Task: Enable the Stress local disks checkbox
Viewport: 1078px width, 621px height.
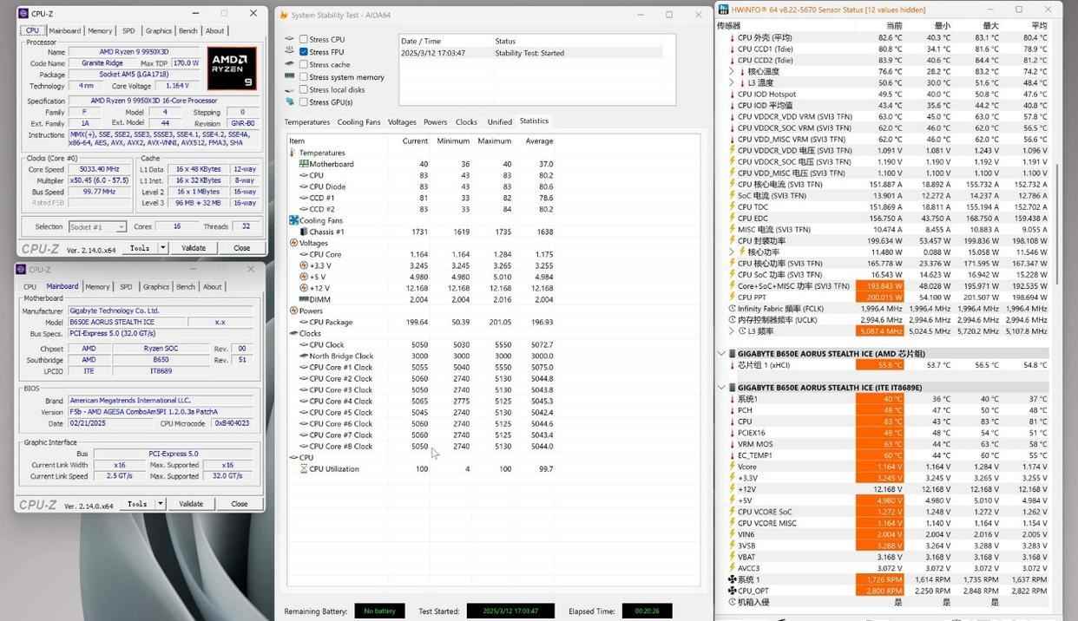Action: coord(304,89)
